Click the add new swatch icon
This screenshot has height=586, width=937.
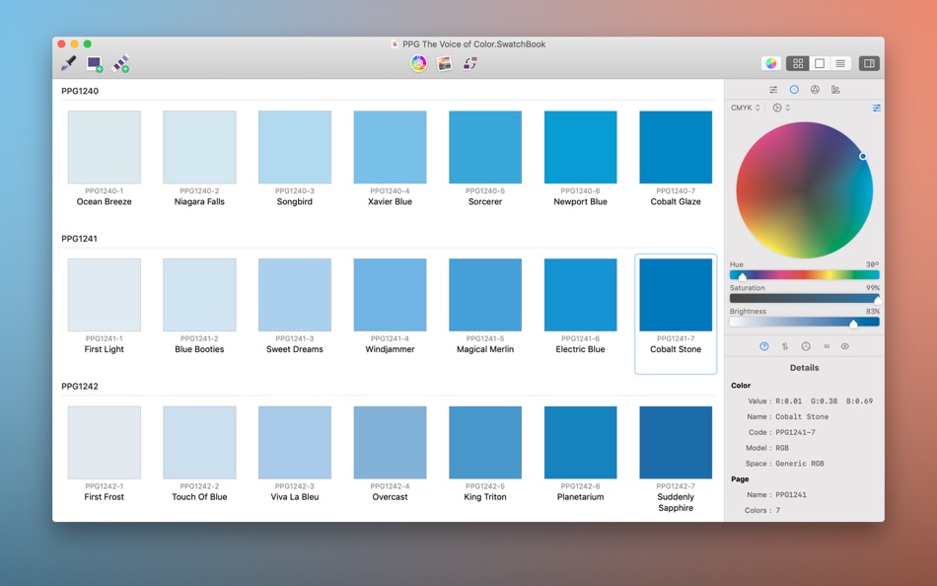click(95, 64)
